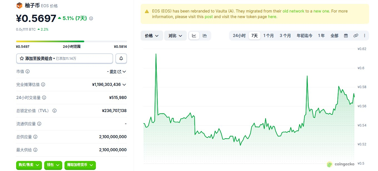Screen dimensions: 378x171
Task: Expand the market cap row chevron
Action: (x=124, y=72)
